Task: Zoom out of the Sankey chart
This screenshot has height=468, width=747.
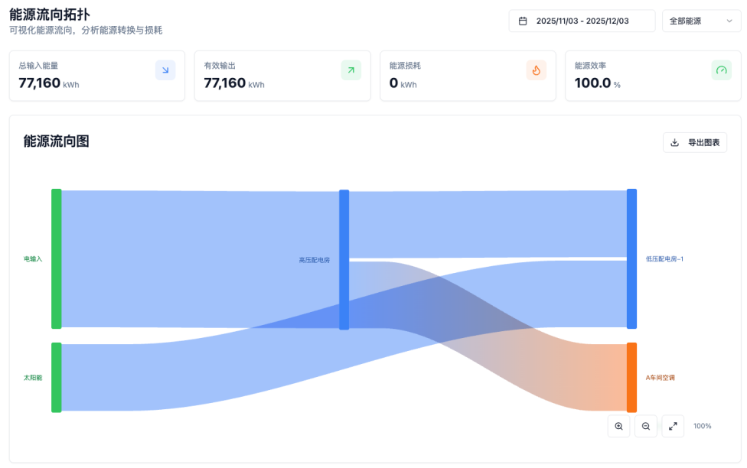Action: click(646, 426)
